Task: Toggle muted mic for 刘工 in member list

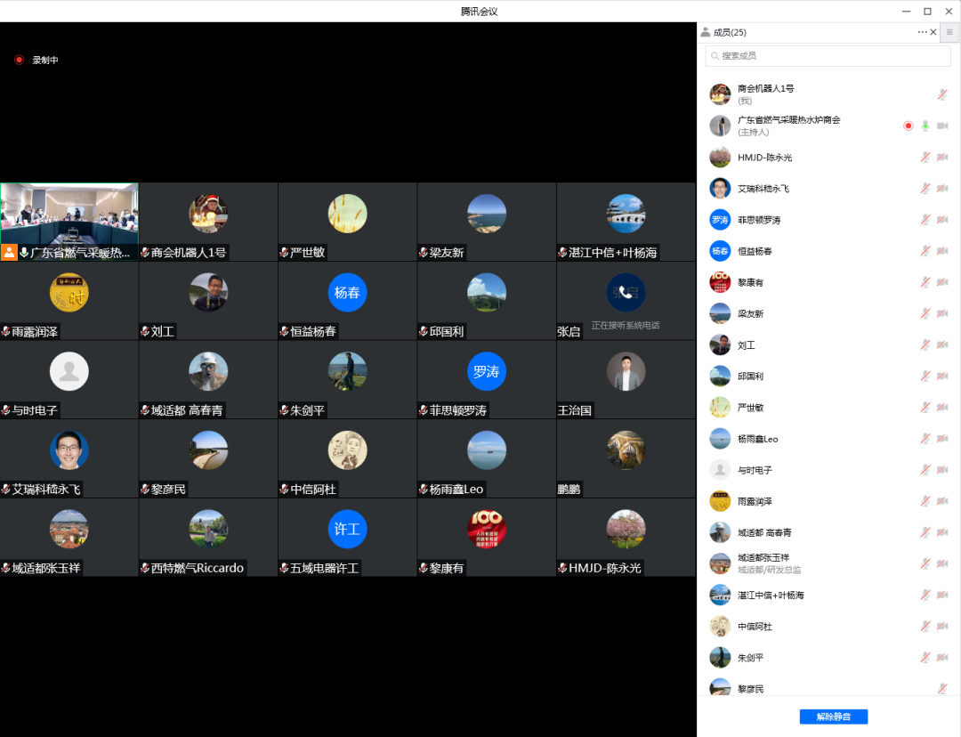Action: pos(925,344)
